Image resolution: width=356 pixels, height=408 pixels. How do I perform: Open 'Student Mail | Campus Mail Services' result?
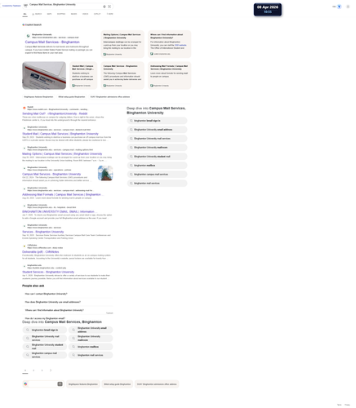60,134
